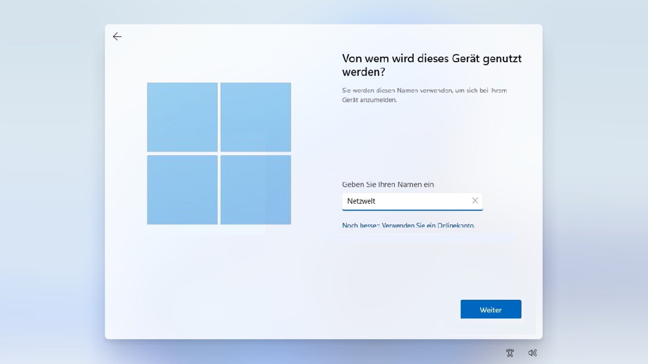Click the bottom-right Windows logo tile

[256, 190]
